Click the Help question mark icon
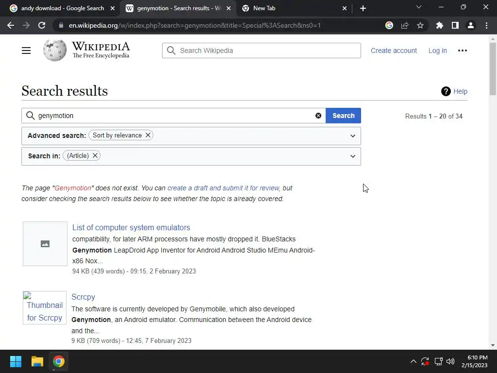 click(446, 91)
